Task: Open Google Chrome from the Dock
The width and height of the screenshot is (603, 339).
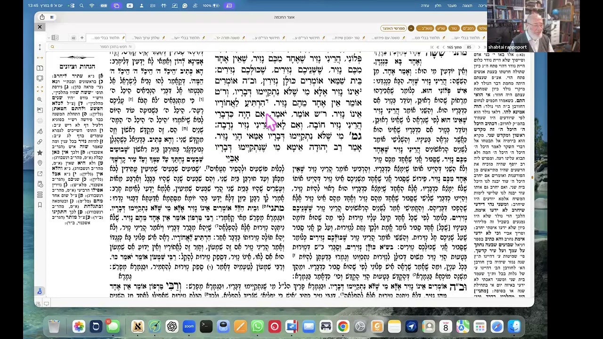Action: click(343, 326)
